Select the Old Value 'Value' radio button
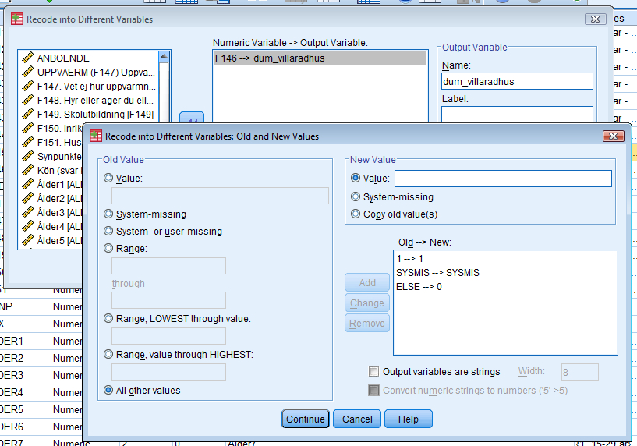This screenshot has height=446, width=637. [108, 178]
